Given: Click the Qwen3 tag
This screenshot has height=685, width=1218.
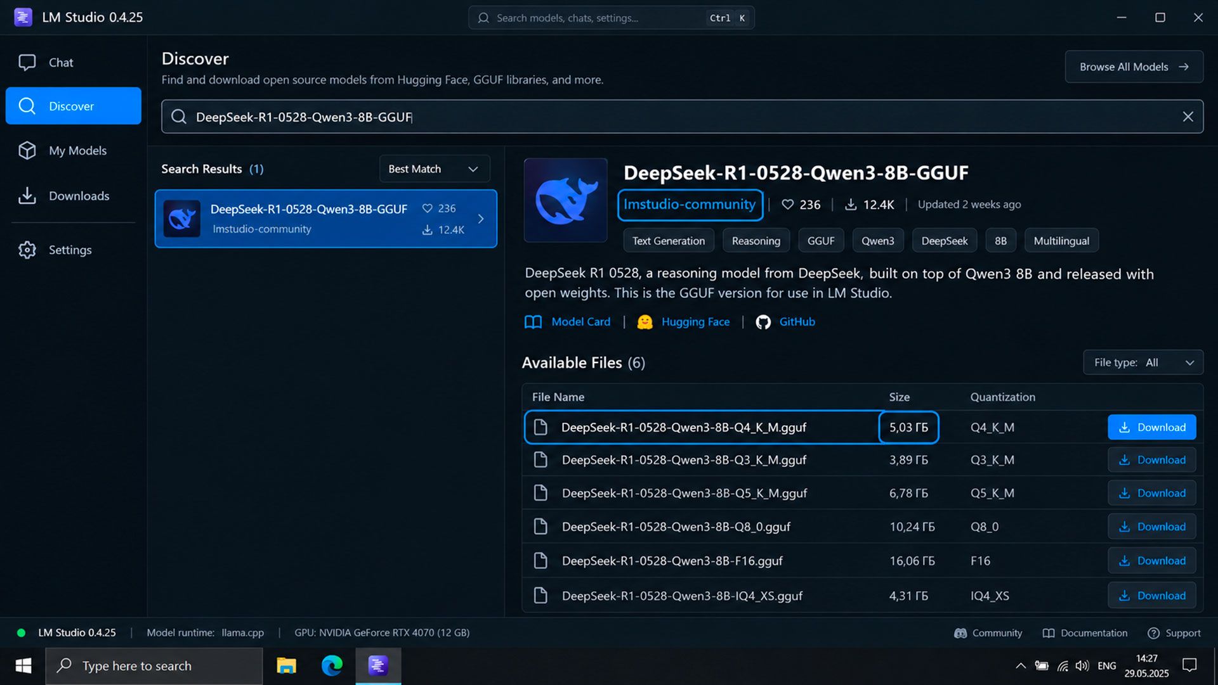Looking at the screenshot, I should point(877,241).
